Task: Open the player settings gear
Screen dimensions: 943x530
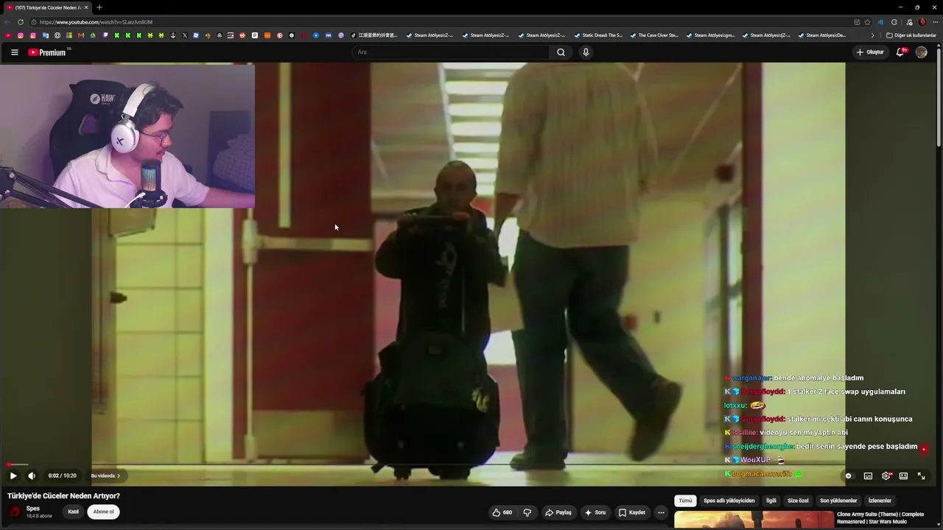Action: click(x=886, y=476)
